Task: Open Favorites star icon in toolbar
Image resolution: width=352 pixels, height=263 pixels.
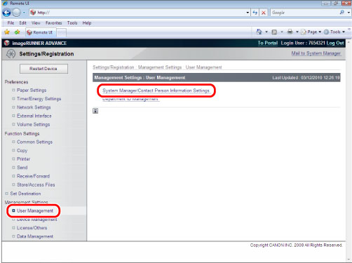Action: 7,32
